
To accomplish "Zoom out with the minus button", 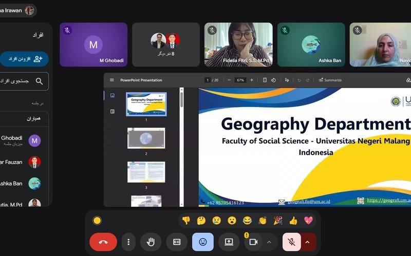I will [x=229, y=80].
